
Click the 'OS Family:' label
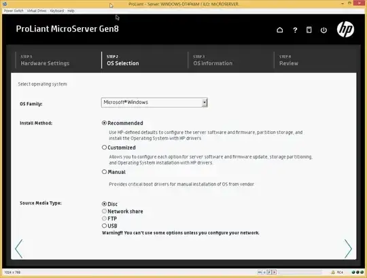pyautogui.click(x=31, y=104)
